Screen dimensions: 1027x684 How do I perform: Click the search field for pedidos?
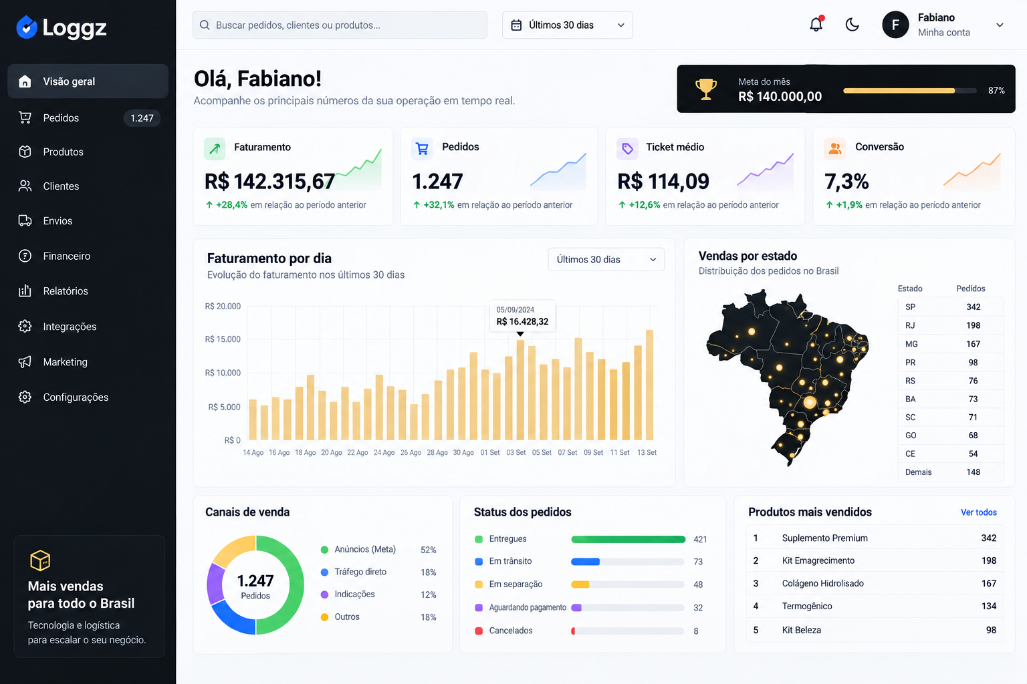tap(340, 25)
